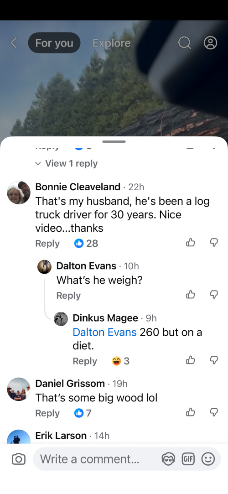The width and height of the screenshot is (228, 494).
Task: Open the emoji smiley picker
Action: pyautogui.click(x=208, y=459)
